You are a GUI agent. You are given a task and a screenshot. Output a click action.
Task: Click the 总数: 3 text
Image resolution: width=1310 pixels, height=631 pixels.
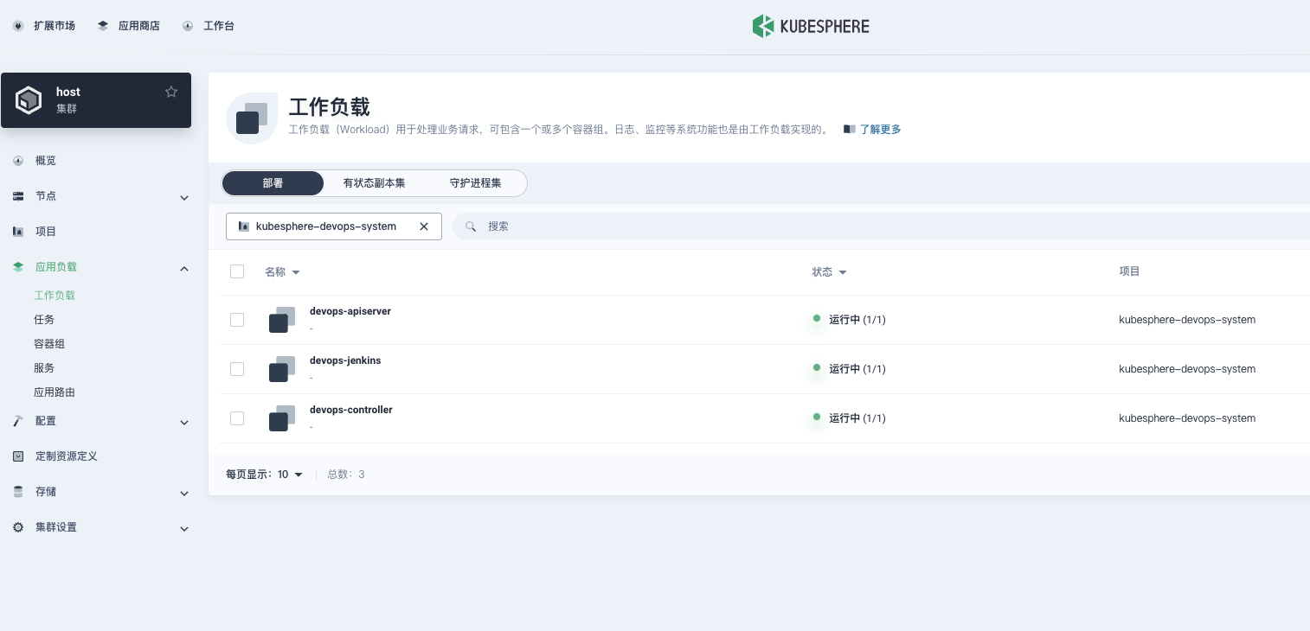point(346,475)
